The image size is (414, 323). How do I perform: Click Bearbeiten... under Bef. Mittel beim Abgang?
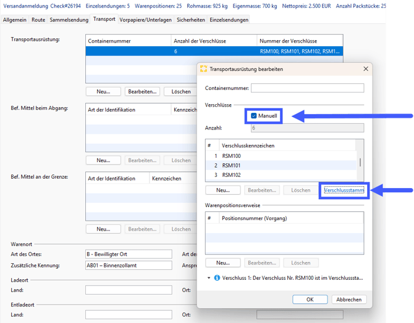(142, 160)
